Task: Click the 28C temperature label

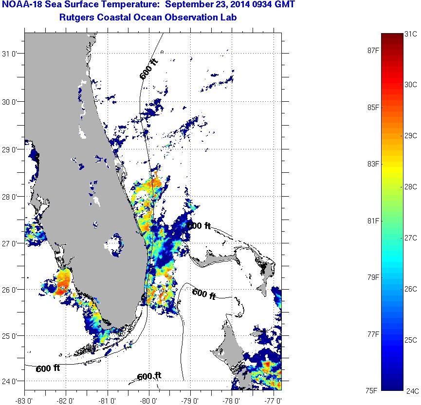Action: (x=411, y=187)
